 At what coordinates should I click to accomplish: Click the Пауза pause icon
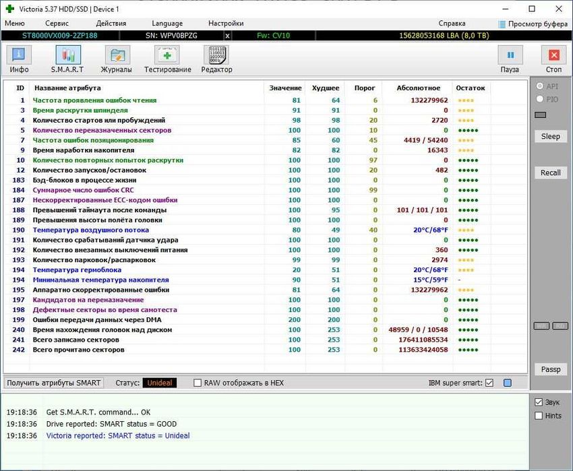click(510, 55)
